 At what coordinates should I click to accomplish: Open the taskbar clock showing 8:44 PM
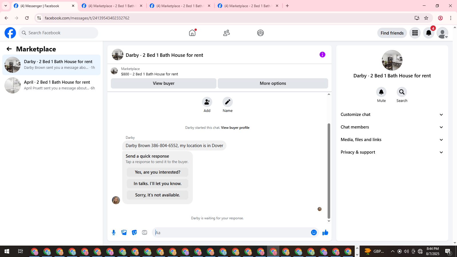[433, 251]
